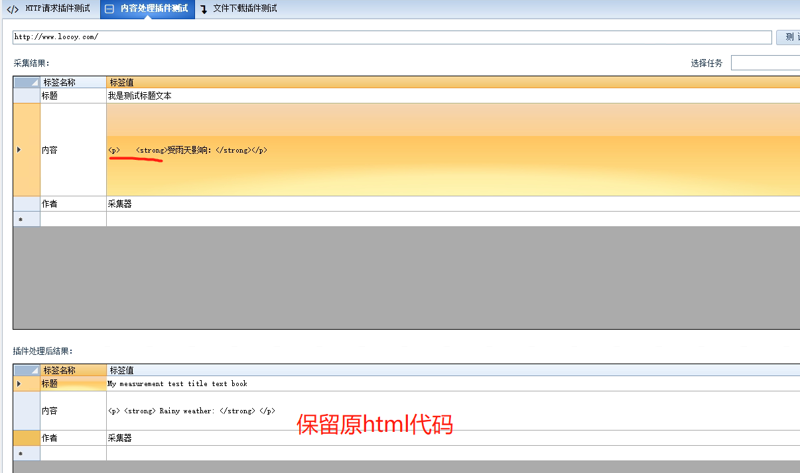Click the arrow indicator beside the lower 标题 row

pos(18,383)
